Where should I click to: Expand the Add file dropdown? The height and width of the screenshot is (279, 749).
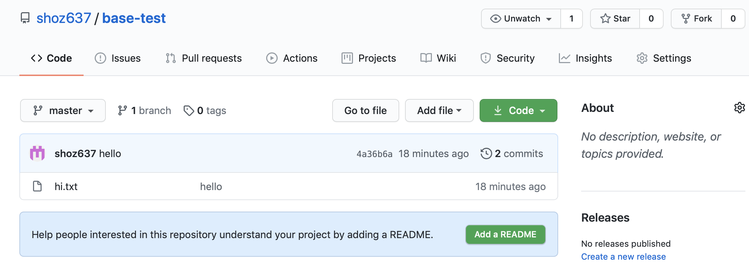pyautogui.click(x=439, y=110)
